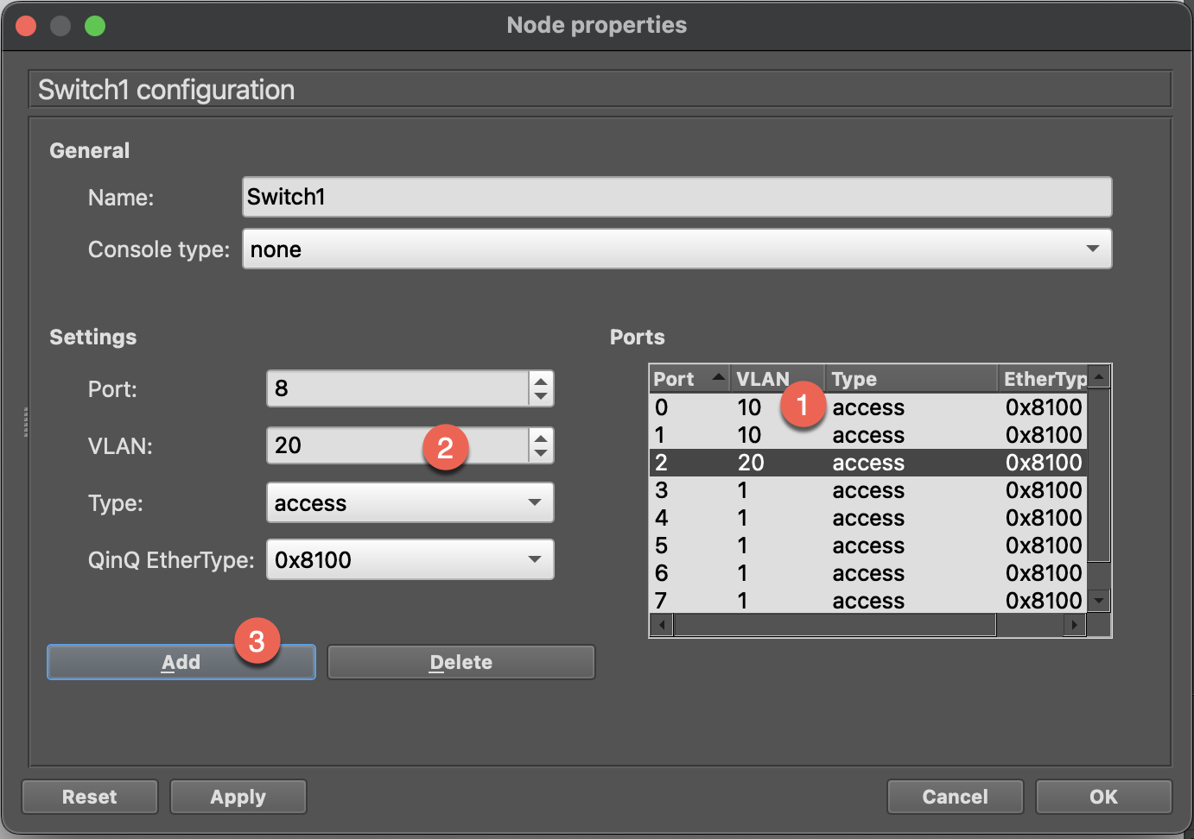Confirm settings with OK button
Screen dimensions: 1194x839
pos(1103,797)
